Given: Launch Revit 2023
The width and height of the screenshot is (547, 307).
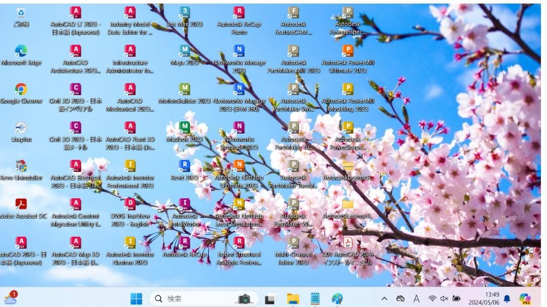Looking at the screenshot, I should click(184, 167).
